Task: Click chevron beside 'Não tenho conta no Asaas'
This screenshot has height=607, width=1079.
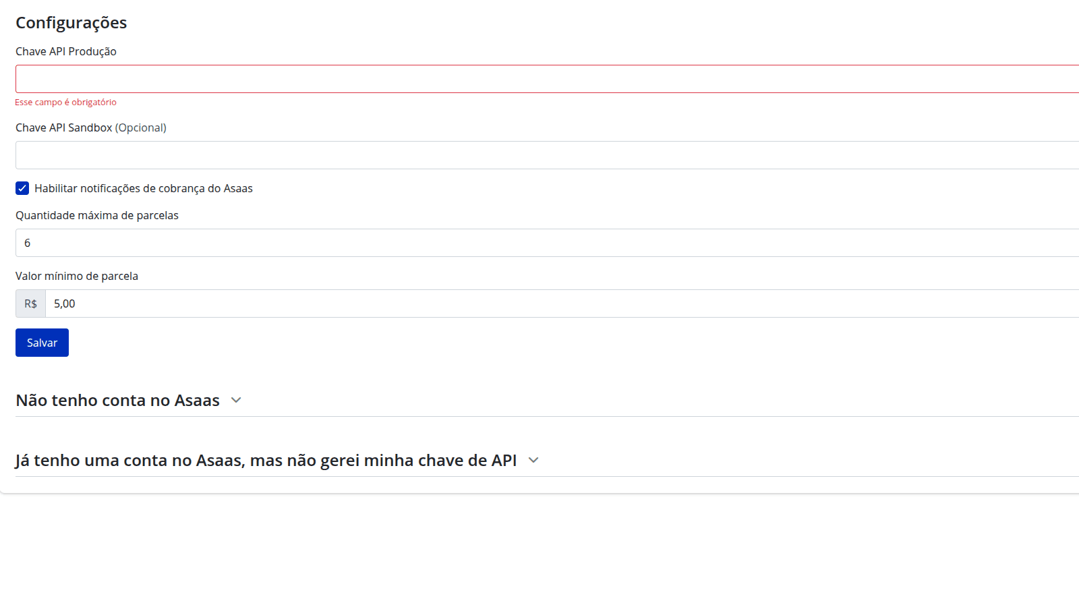Action: click(236, 400)
